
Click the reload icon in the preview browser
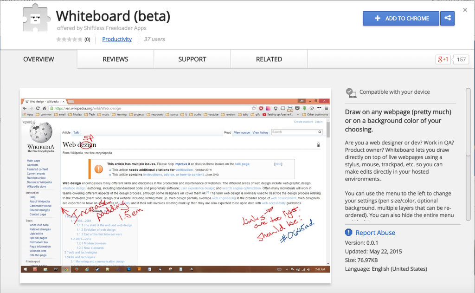[x=38, y=108]
